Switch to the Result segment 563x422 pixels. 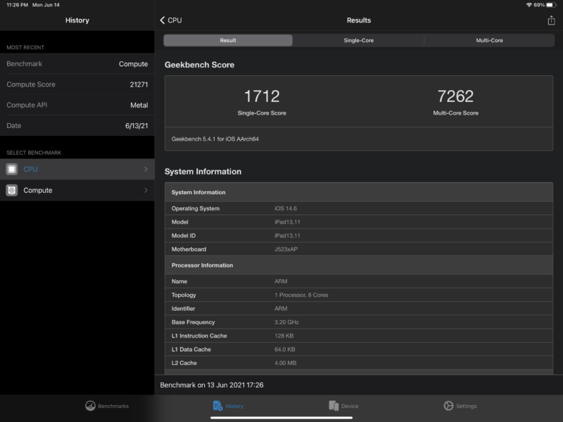pyautogui.click(x=228, y=41)
